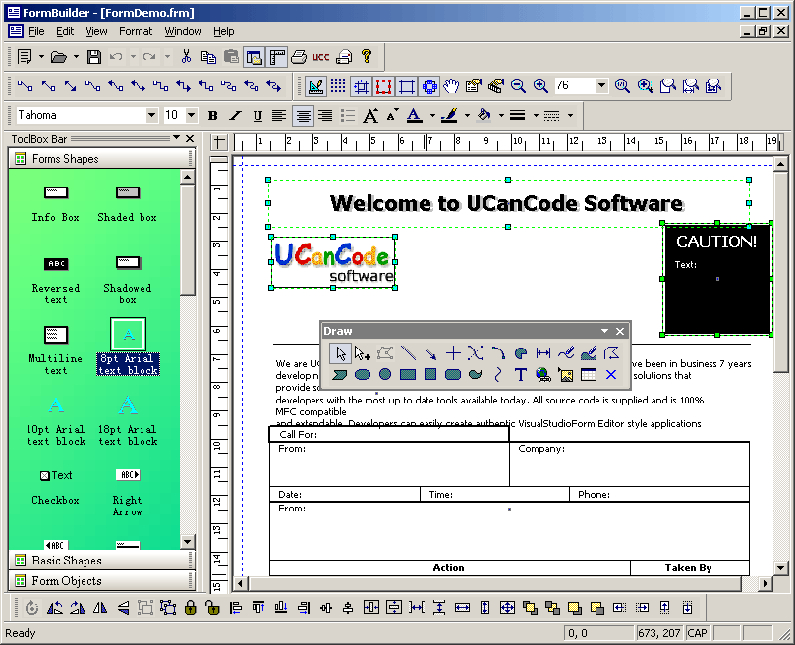The width and height of the screenshot is (795, 645).
Task: Click the rotate icon in bottom toolbar
Action: (31, 607)
